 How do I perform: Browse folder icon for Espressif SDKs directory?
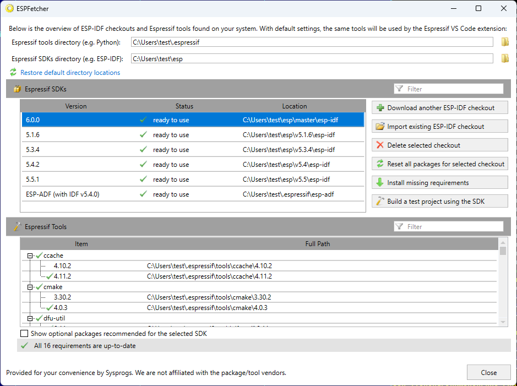[505, 58]
